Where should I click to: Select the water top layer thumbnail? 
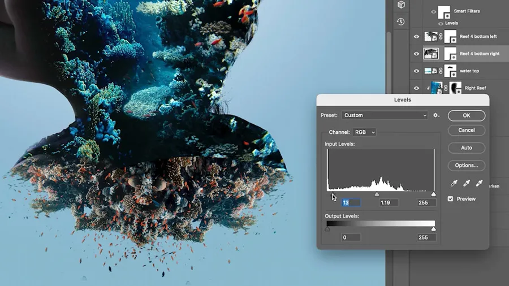(x=431, y=71)
